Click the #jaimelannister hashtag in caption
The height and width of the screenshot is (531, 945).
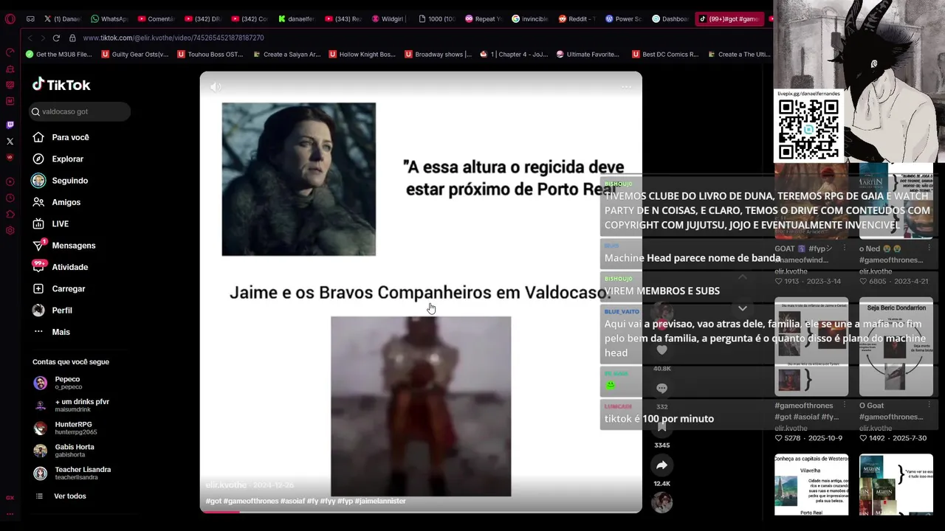(380, 501)
